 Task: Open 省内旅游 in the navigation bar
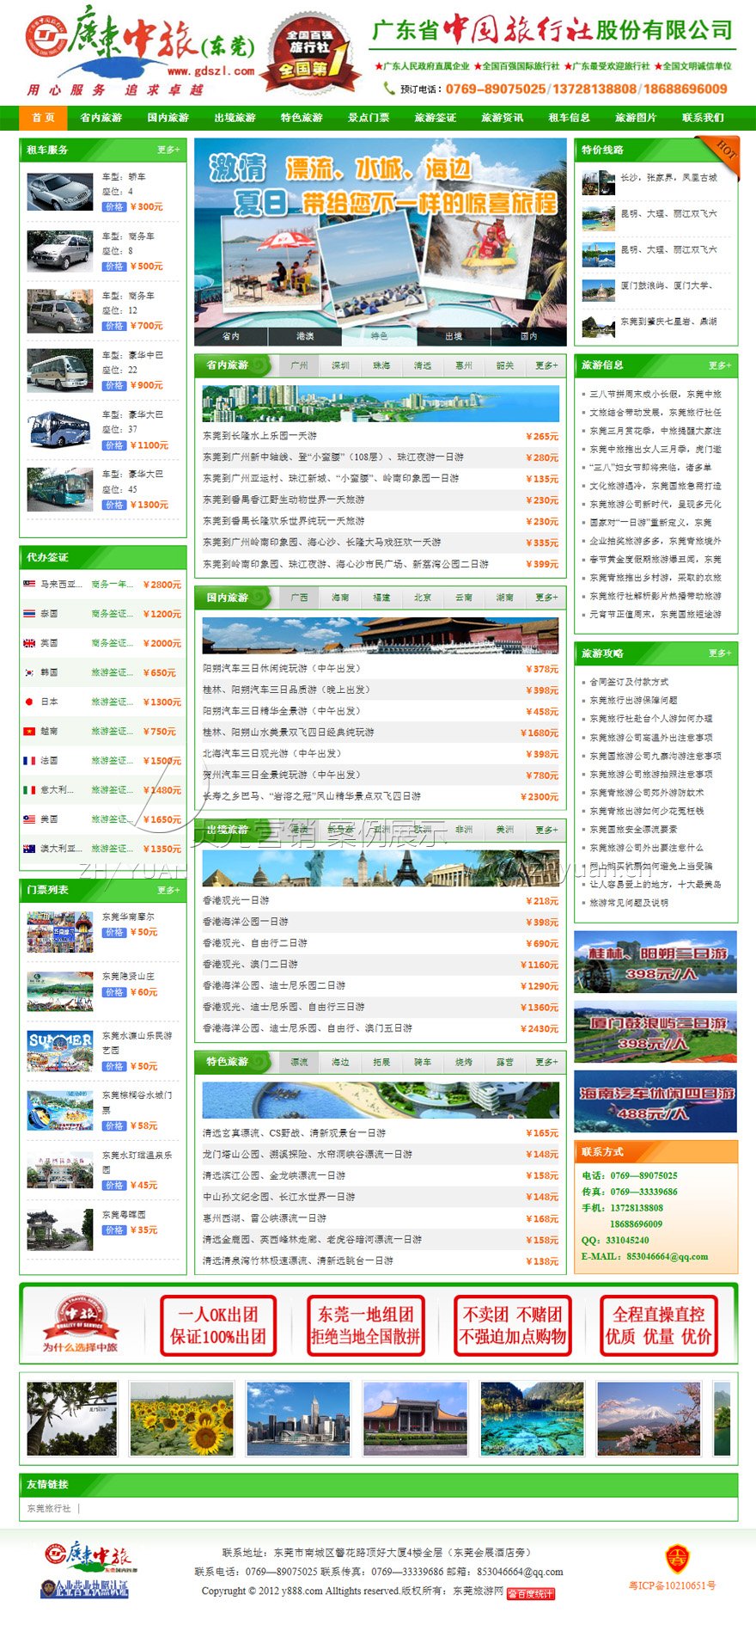[x=101, y=118]
